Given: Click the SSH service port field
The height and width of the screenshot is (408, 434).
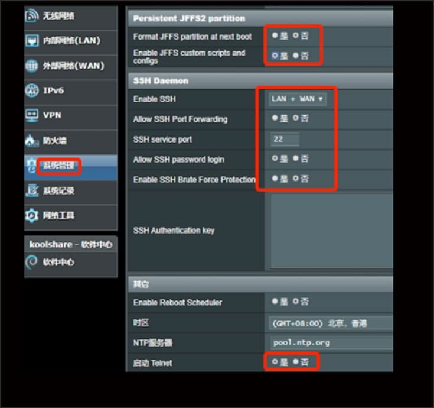Looking at the screenshot, I should click(285, 139).
